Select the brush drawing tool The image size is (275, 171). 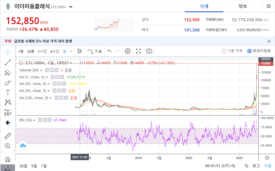click(8, 82)
